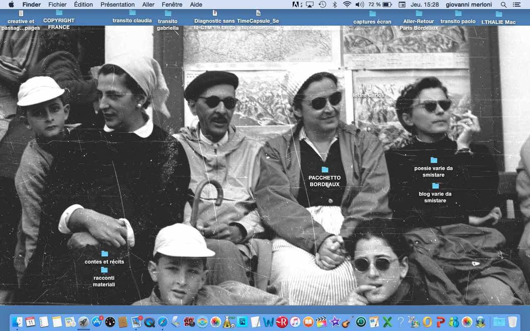The width and height of the screenshot is (530, 331).
Task: Open the Trash in the dock
Action: 513,322
